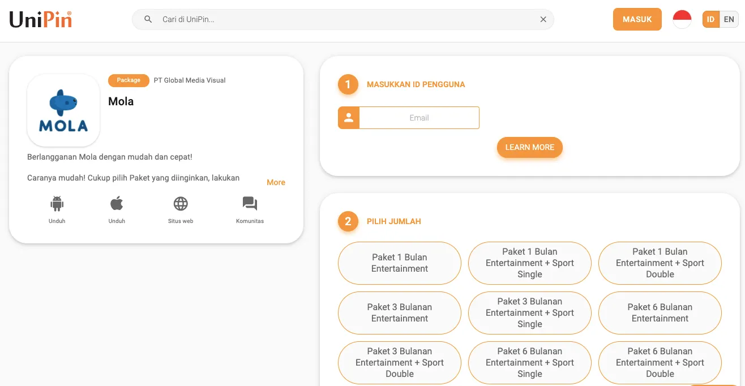Viewport: 745px width, 386px height.
Task: Focus the Email input field
Action: pos(419,118)
